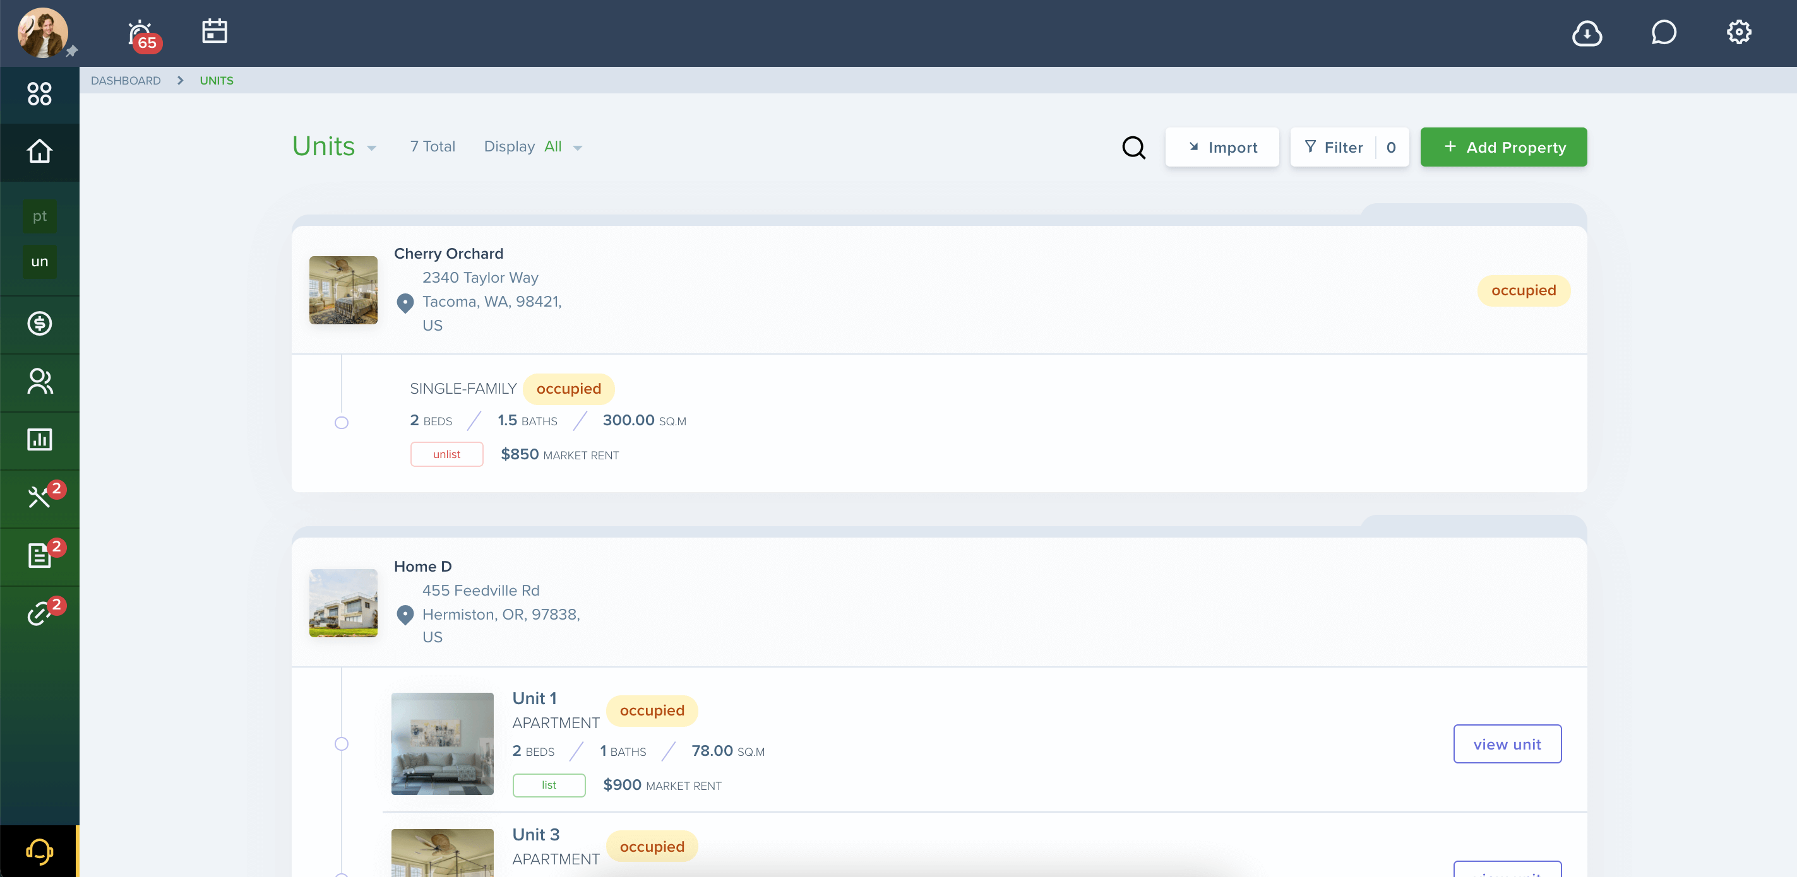Click the list button for Unit 1
This screenshot has width=1797, height=877.
549,785
